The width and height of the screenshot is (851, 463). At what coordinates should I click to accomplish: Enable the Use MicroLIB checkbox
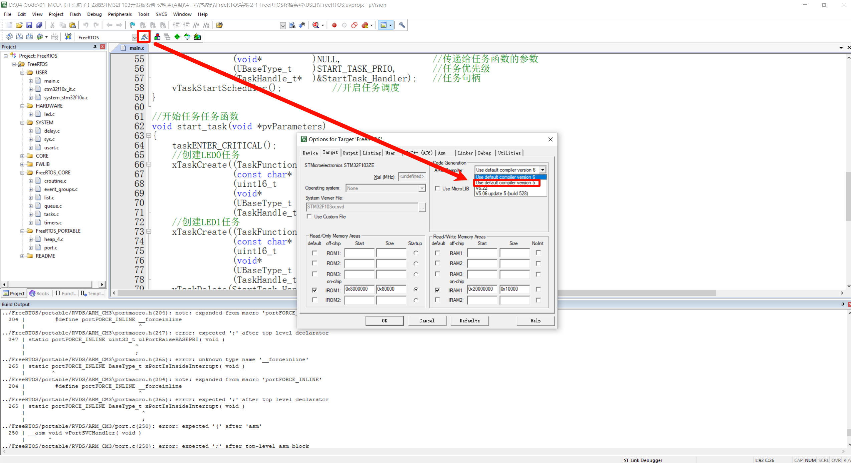tap(437, 188)
